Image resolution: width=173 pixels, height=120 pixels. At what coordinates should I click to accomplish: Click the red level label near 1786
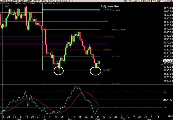108,37
